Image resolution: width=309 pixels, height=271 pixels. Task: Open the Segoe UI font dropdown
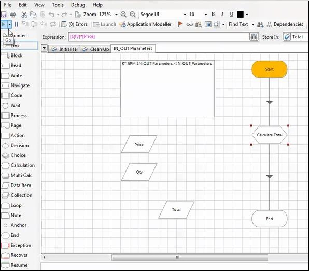click(185, 15)
